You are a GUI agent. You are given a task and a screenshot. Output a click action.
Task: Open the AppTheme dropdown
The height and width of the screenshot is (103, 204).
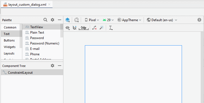[x=129, y=20]
